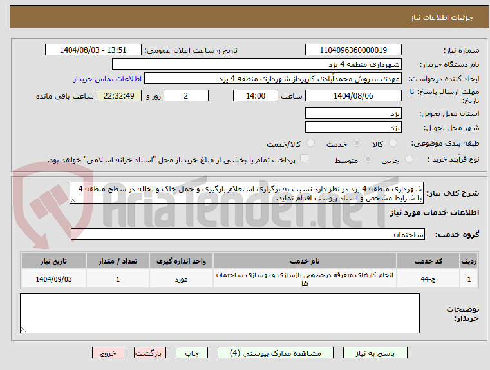The width and height of the screenshot is (490, 370).
Task: Select the خدمت radio button
Action: 357,143
